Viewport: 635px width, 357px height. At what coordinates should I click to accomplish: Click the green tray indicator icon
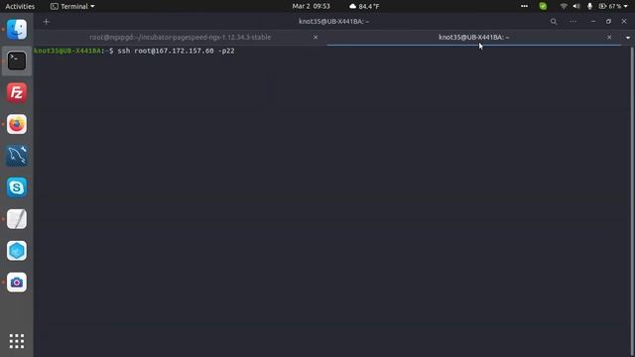[543, 6]
